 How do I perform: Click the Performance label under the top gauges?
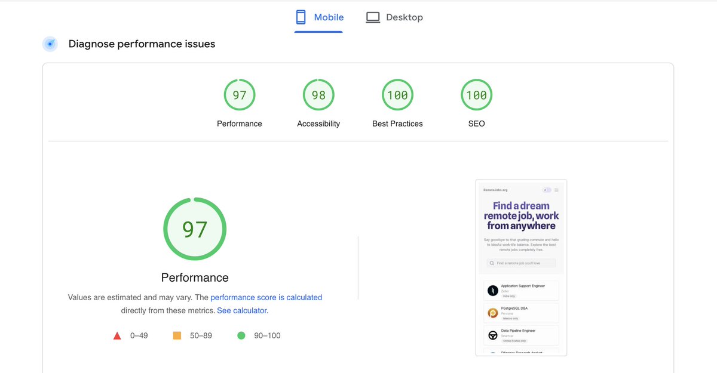click(x=240, y=124)
